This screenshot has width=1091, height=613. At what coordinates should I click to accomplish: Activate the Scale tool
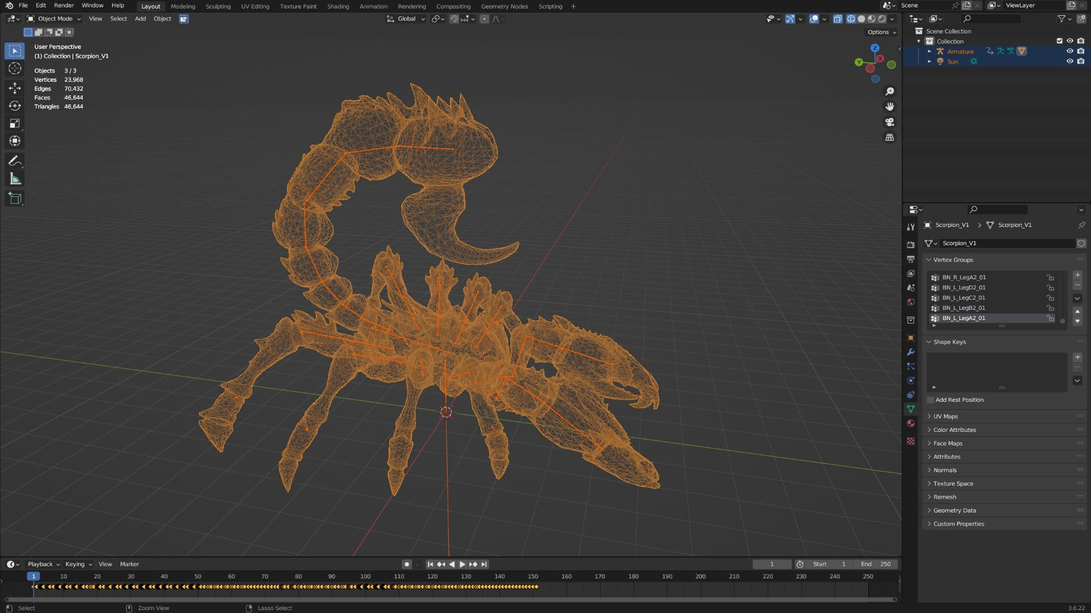coord(15,123)
